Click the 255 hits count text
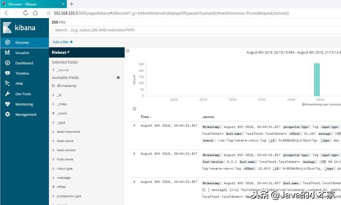The image size is (341, 205). [x=59, y=22]
